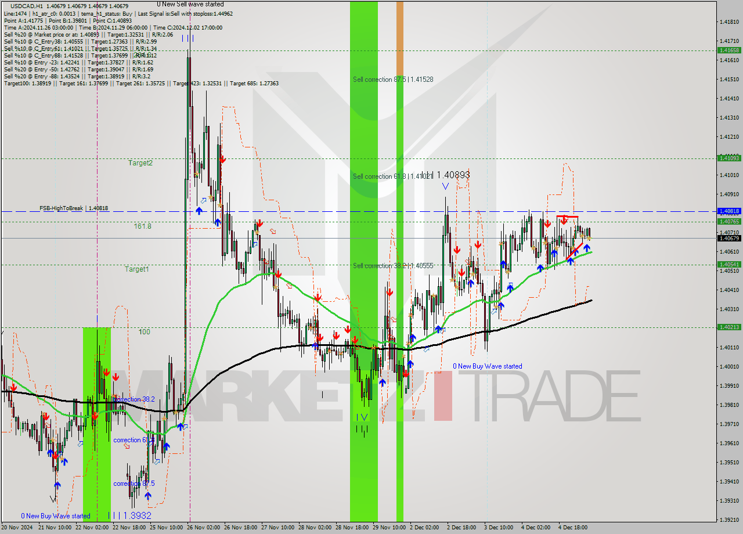Select the 'Sell %10 @ Entry -23: 1.42241' line
The height and width of the screenshot is (534, 743).
point(78,62)
